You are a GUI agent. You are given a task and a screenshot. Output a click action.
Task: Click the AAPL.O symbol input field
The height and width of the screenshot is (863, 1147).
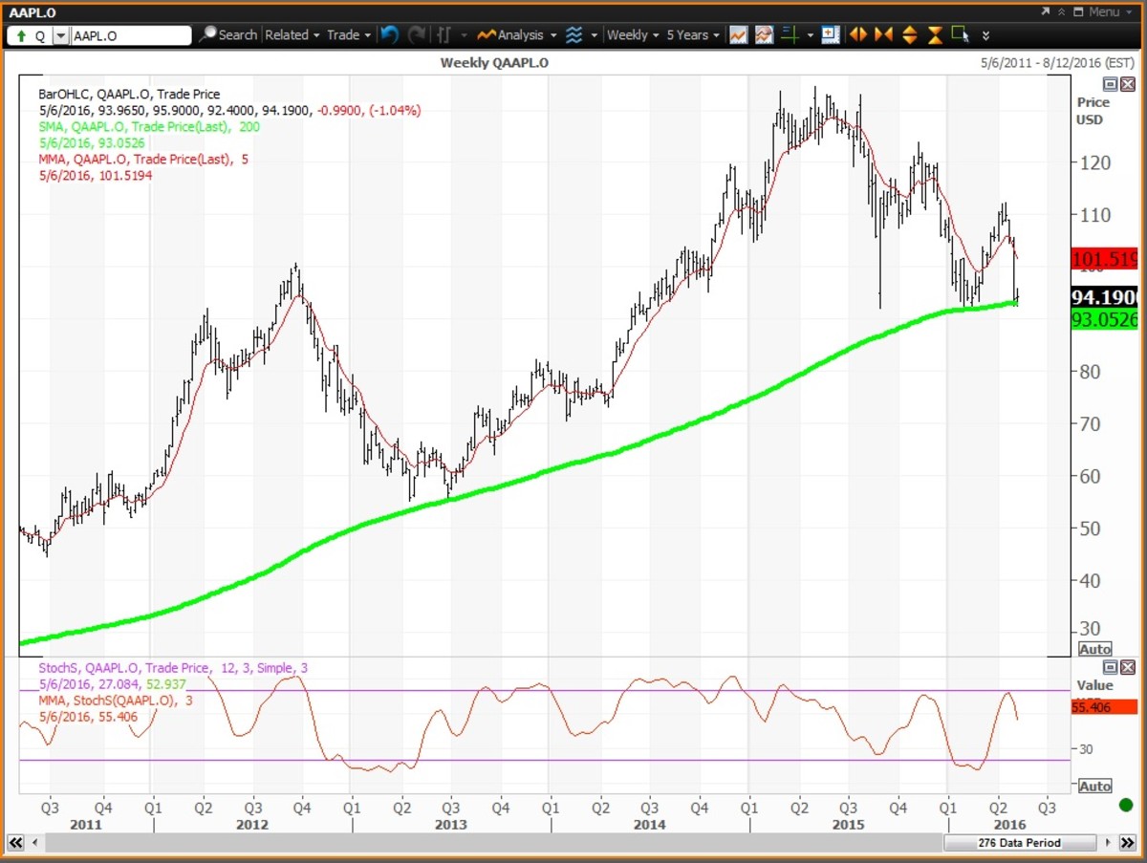point(131,35)
